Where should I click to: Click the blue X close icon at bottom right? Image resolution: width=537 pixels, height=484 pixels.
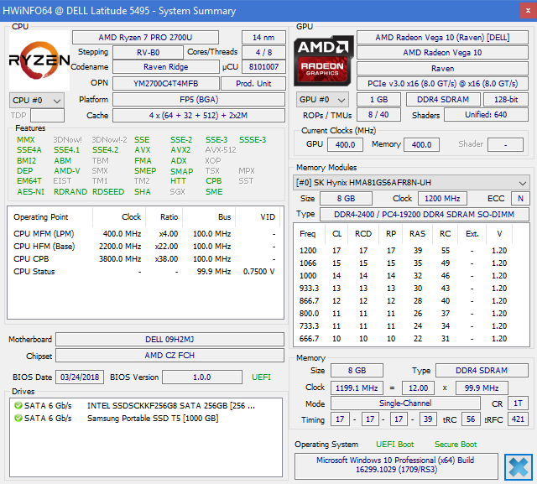[519, 467]
